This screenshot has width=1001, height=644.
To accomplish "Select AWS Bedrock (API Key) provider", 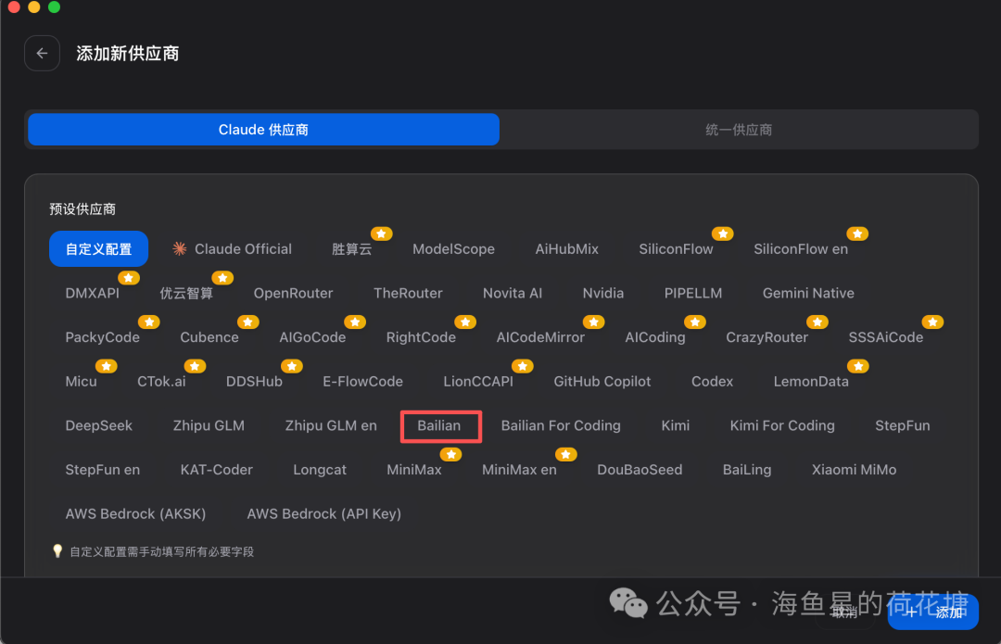I will (x=324, y=513).
